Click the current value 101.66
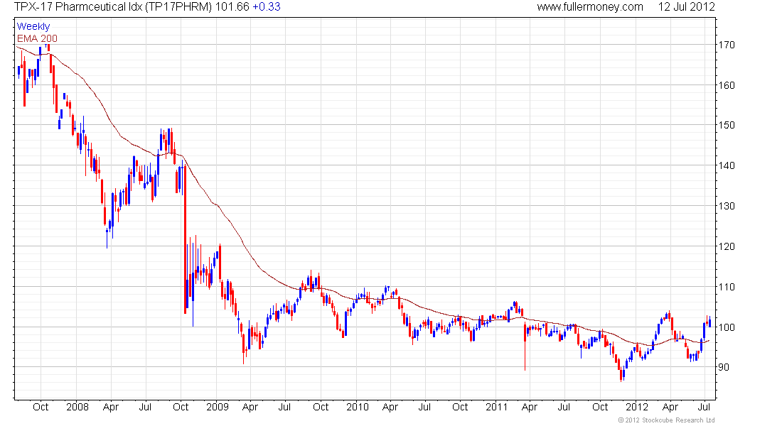The height and width of the screenshot is (426, 782). pos(232,7)
